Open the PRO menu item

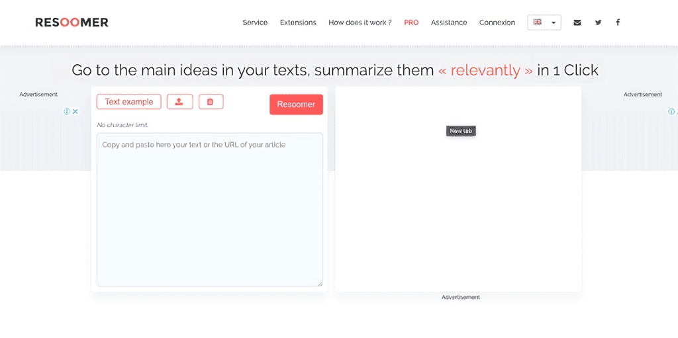point(411,22)
